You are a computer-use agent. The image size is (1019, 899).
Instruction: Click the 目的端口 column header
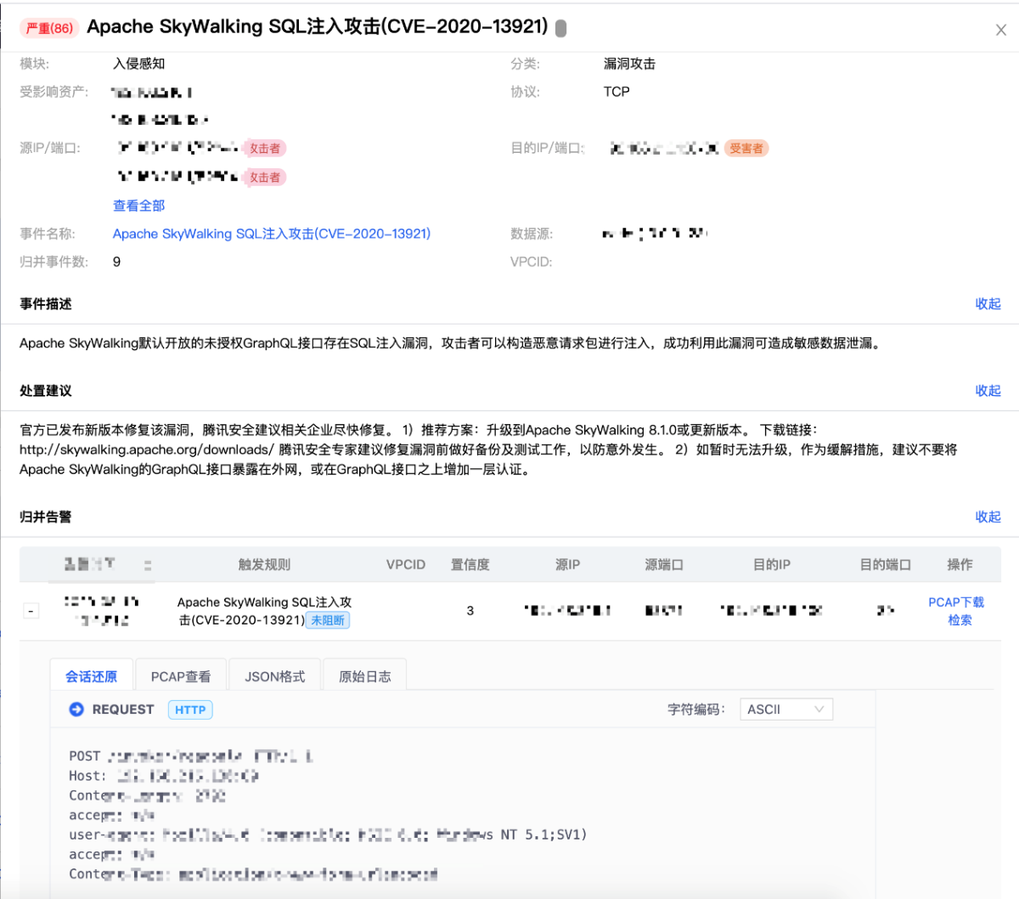pyautogui.click(x=885, y=565)
